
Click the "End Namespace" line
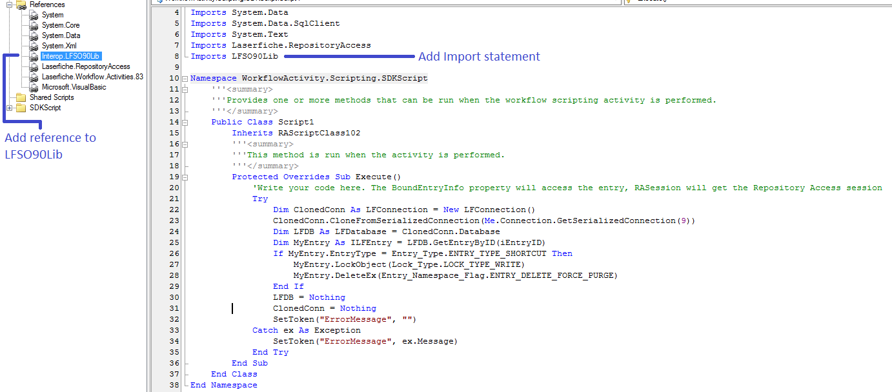(x=224, y=386)
